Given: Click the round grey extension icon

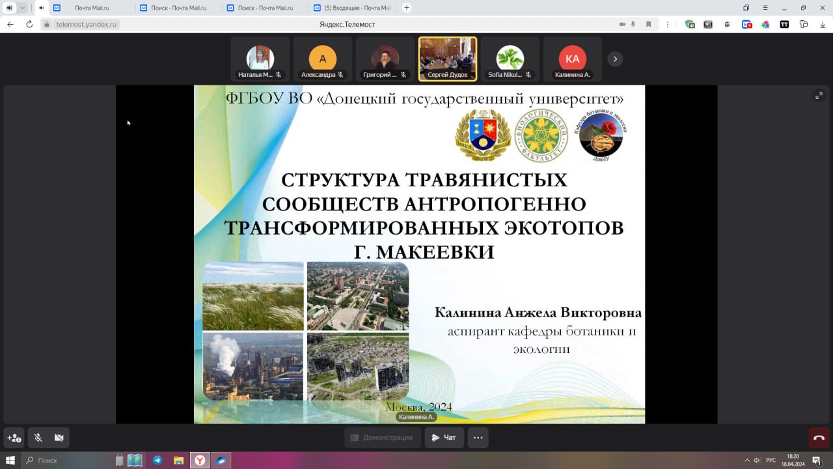Looking at the screenshot, I should click(728, 24).
